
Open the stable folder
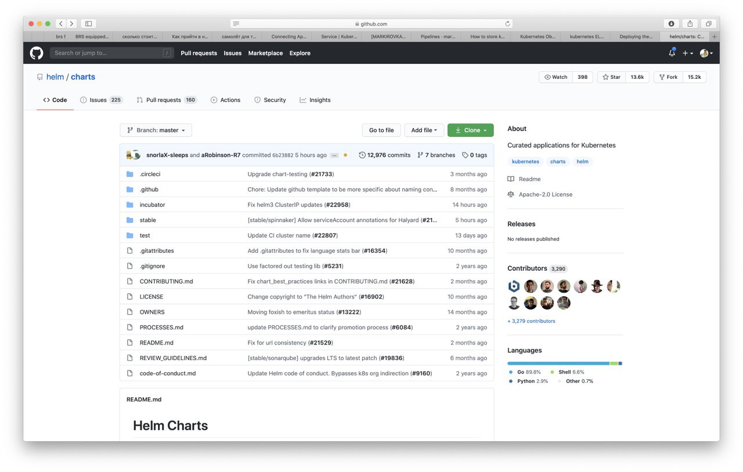[148, 220]
